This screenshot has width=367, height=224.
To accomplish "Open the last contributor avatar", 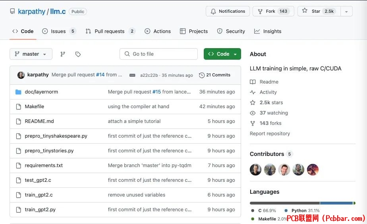I will (x=313, y=169).
